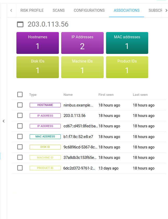This screenshot has width=168, height=219.
Task: Check the nimbus.example hostname row checkbox
Action: coord(20,105)
